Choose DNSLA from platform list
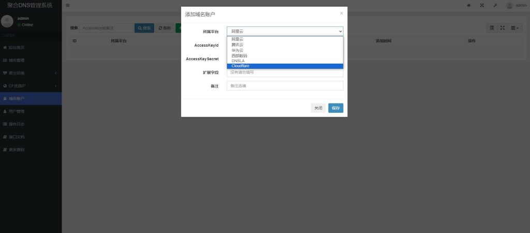 [x=285, y=61]
